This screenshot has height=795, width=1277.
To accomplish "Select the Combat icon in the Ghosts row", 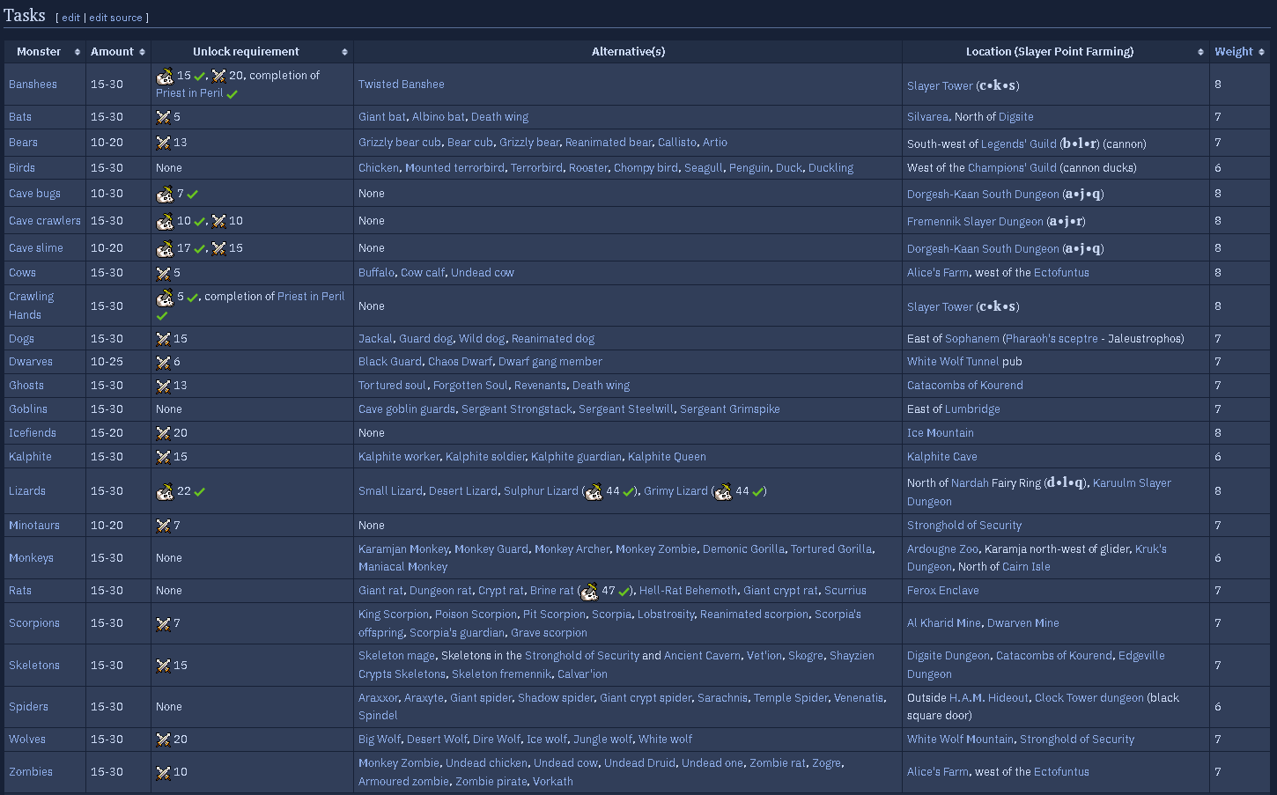I will (163, 386).
